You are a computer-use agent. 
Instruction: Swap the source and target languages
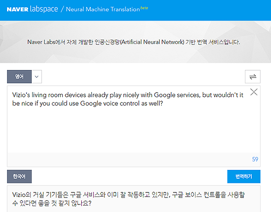coord(252,77)
